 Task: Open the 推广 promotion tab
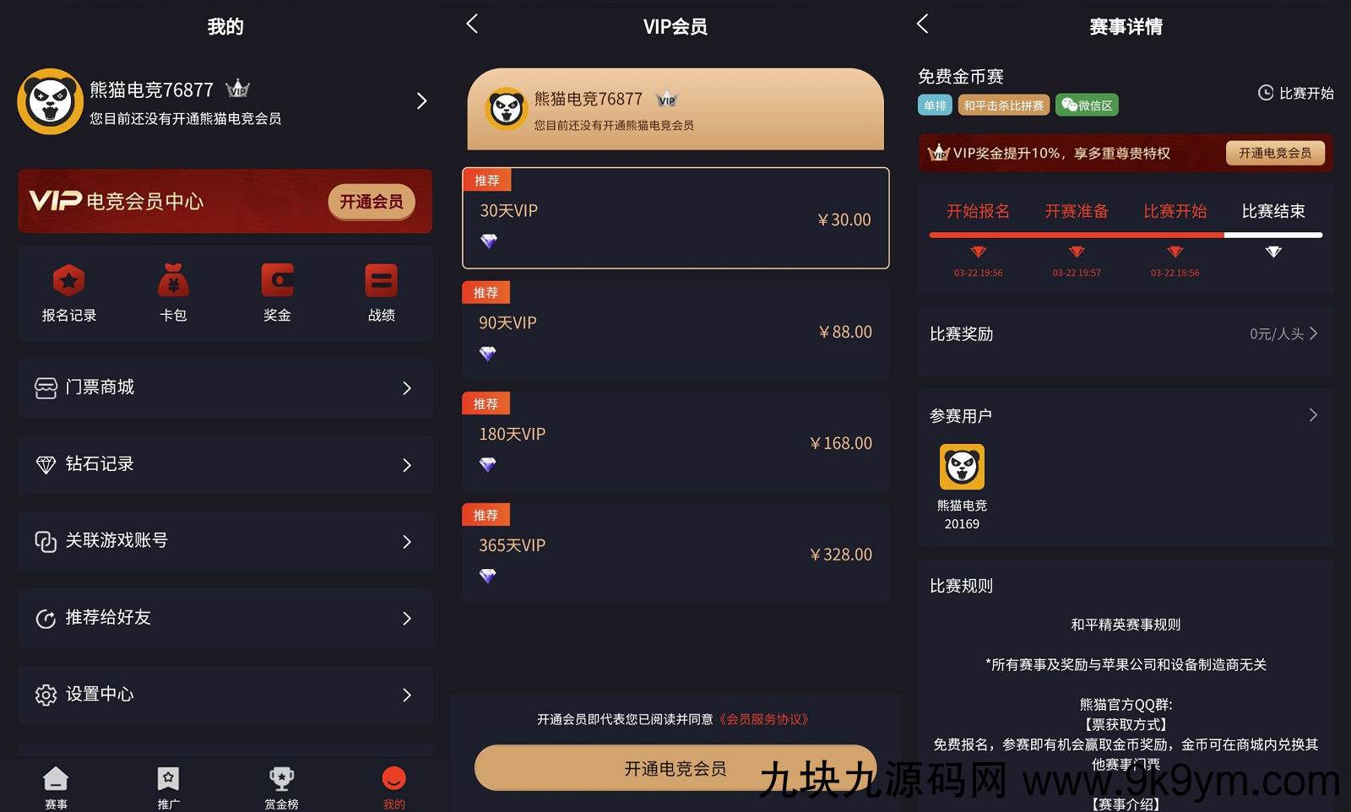point(168,788)
